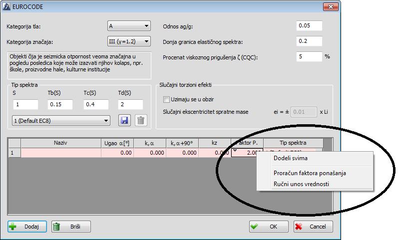Screen dimensions: 398x240
Task: Click the kz column header
Action: 215,143
